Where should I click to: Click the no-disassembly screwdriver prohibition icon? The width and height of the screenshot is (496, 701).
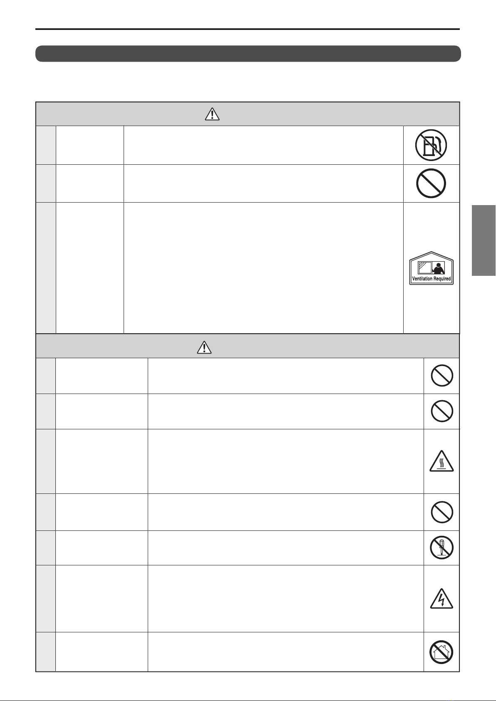442,547
